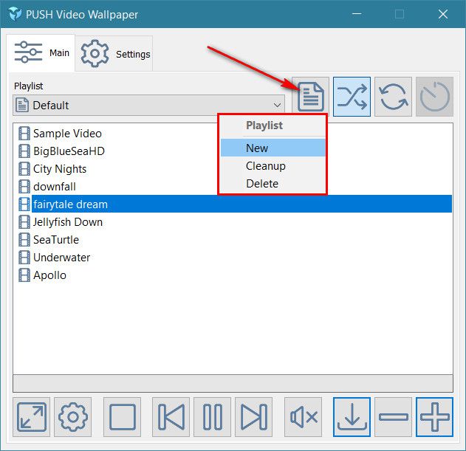
Task: Click film icon beside Underwater
Action: pyautogui.click(x=24, y=258)
